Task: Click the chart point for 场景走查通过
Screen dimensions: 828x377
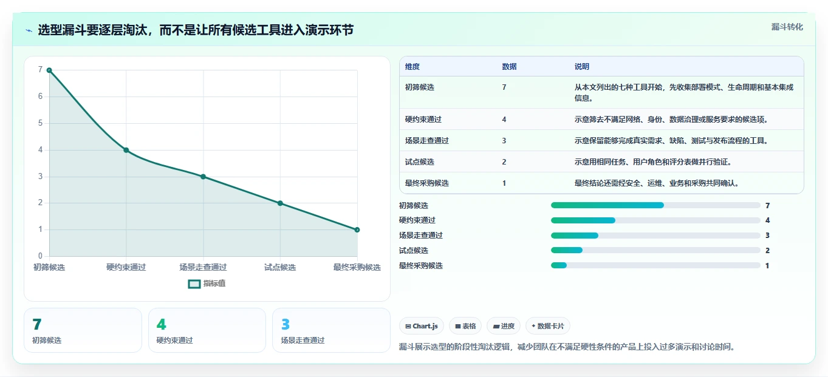Action: (203, 177)
